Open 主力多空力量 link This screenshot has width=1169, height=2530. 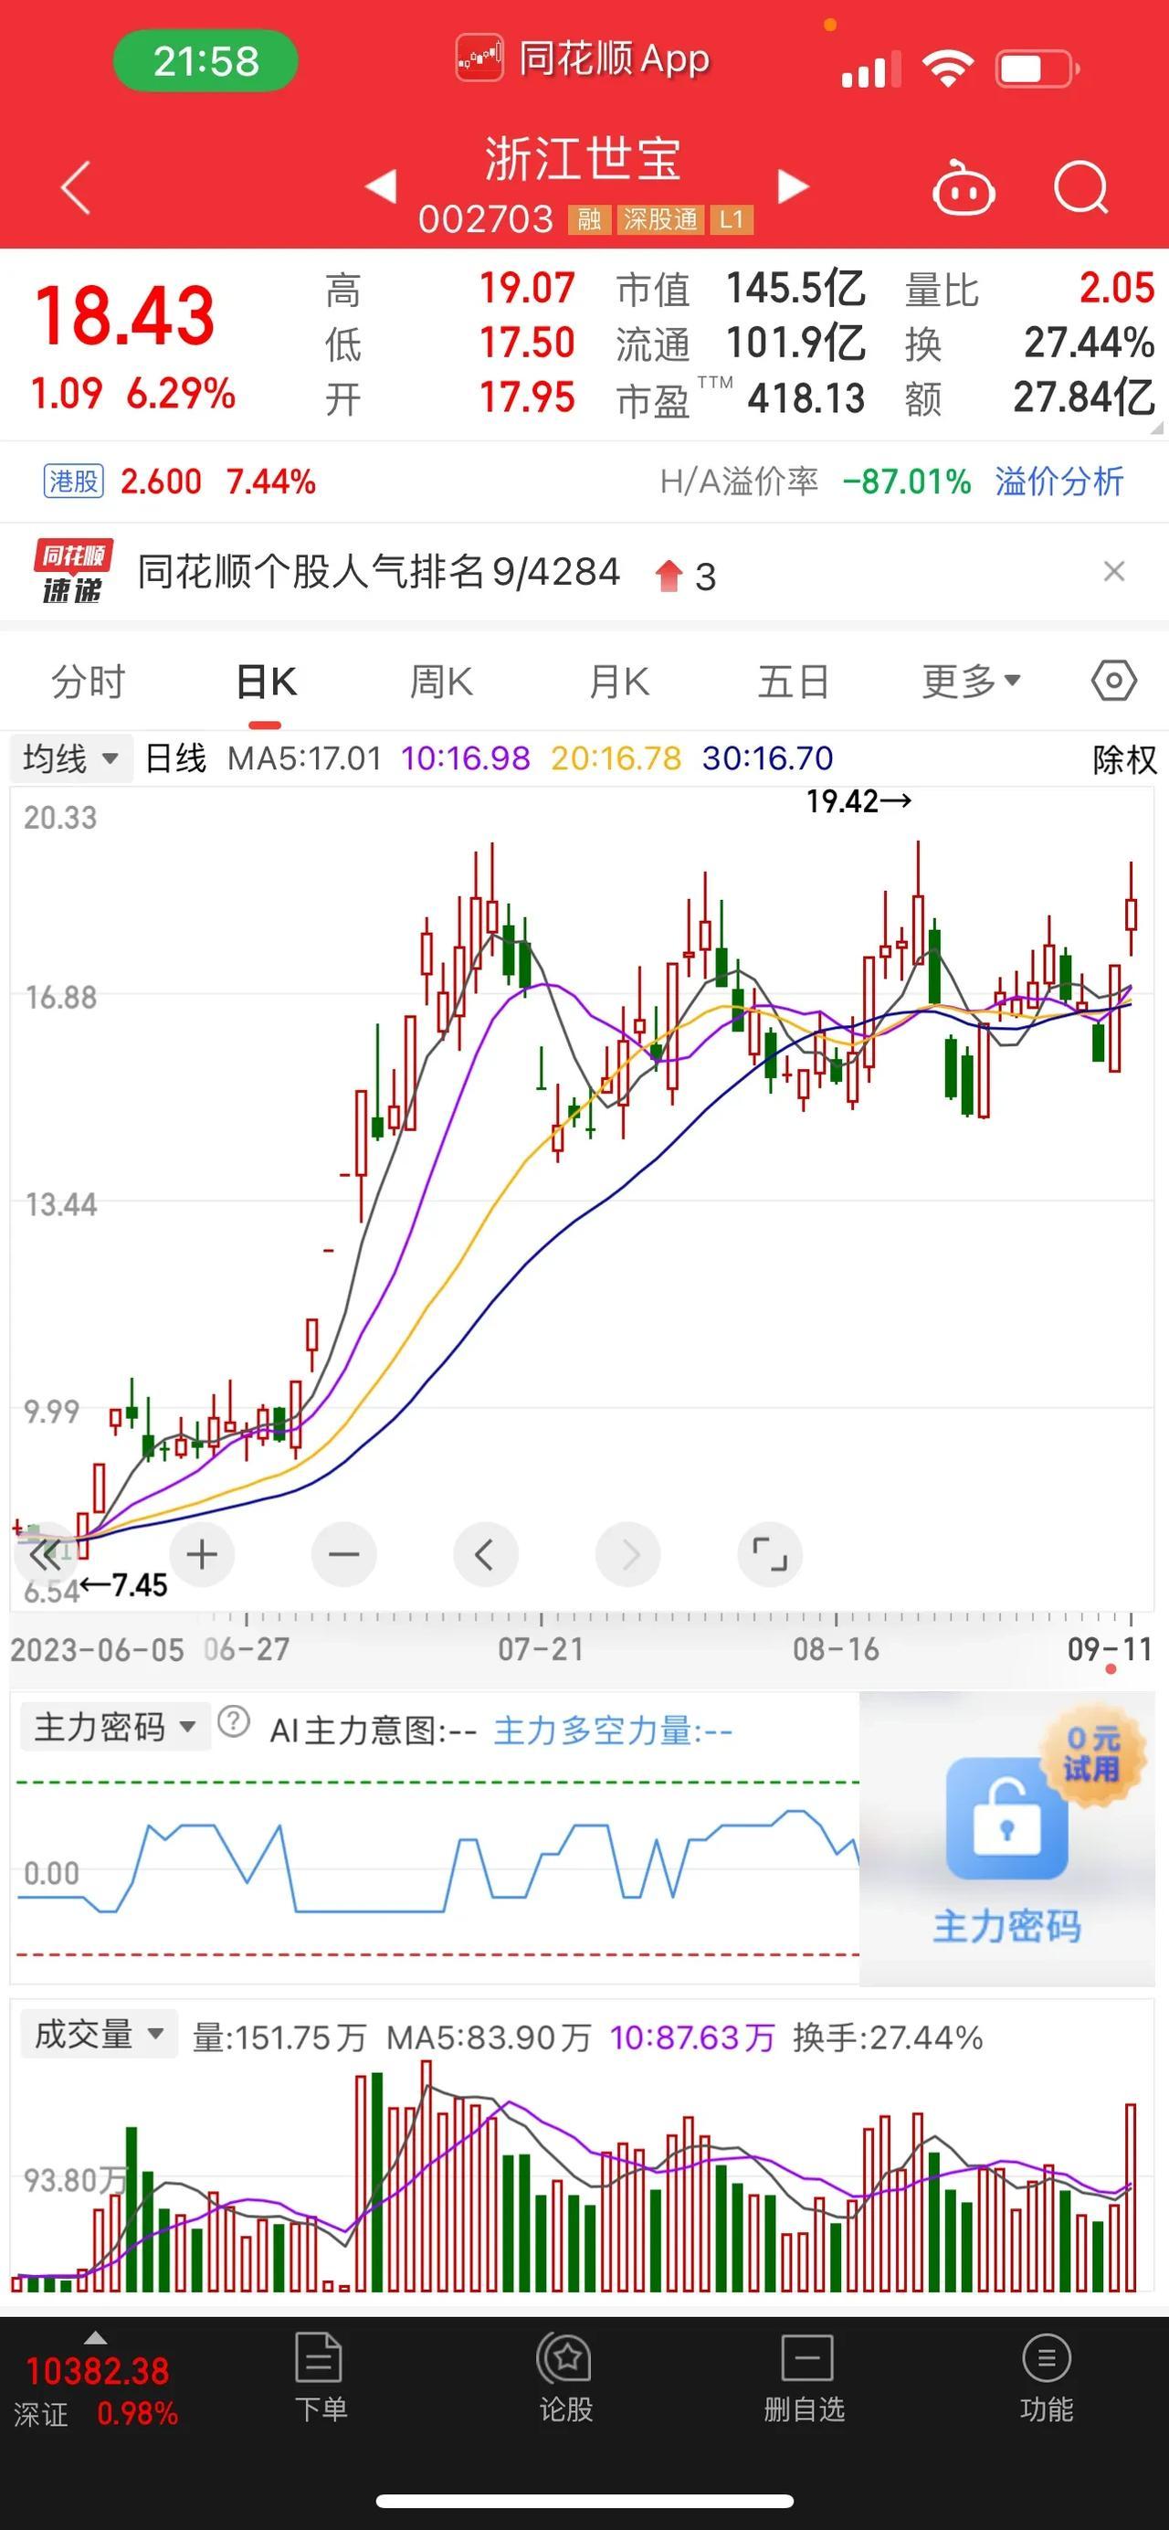(x=613, y=1731)
